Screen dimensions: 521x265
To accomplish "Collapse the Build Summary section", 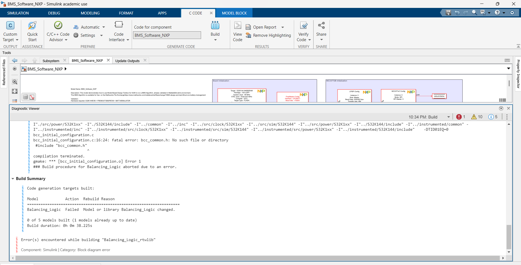I will coord(13,179).
